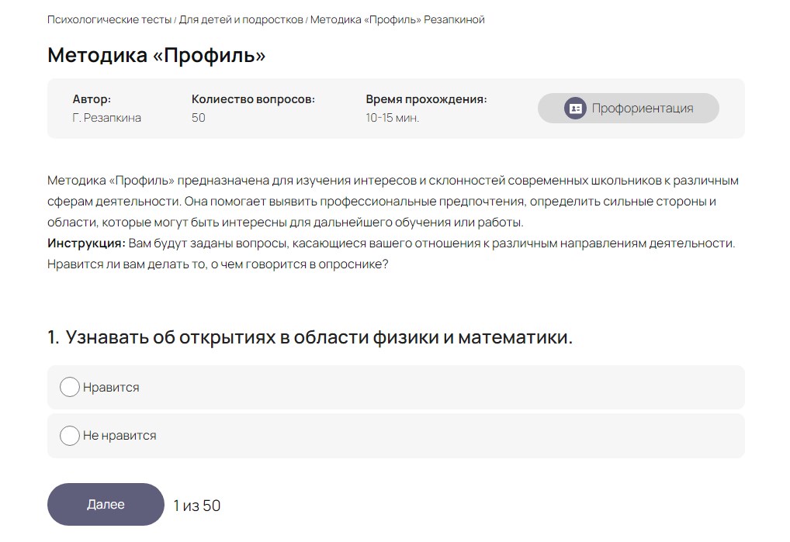Click the bold 'Инструкция:' word
The width and height of the screenshot is (790, 542).
[86, 243]
